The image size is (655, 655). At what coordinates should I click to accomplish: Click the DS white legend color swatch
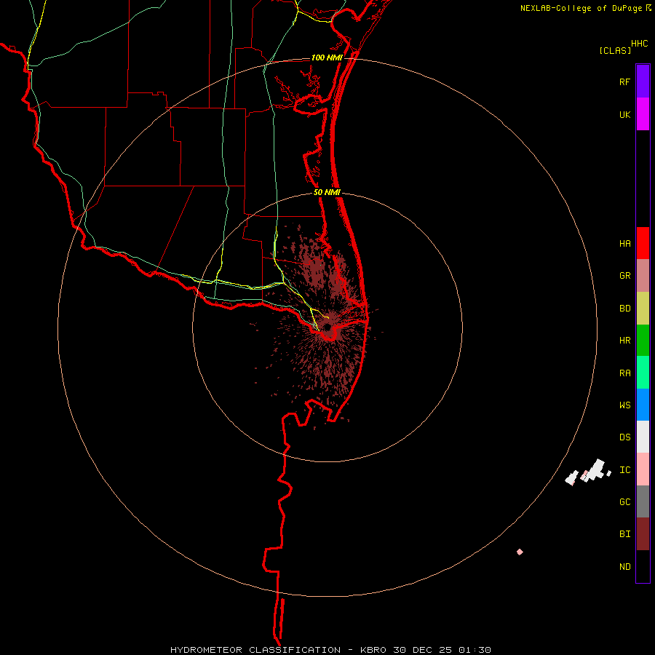pos(643,437)
